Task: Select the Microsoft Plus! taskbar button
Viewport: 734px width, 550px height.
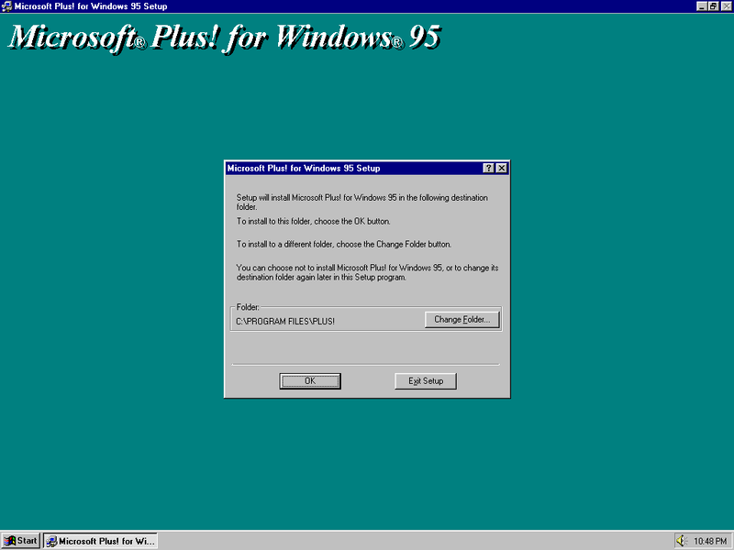Action: (101, 540)
